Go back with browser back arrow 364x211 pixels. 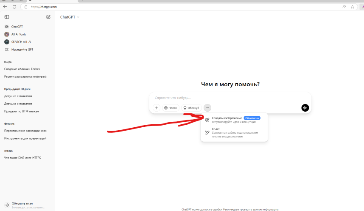(5, 7)
